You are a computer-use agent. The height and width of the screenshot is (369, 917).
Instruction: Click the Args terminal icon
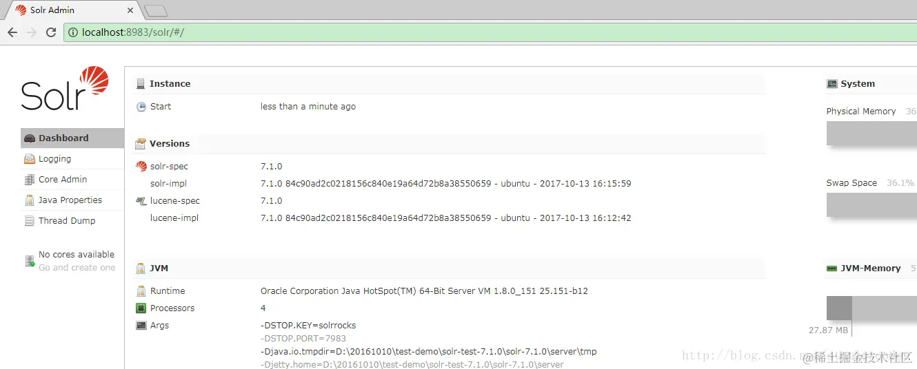[x=141, y=326]
